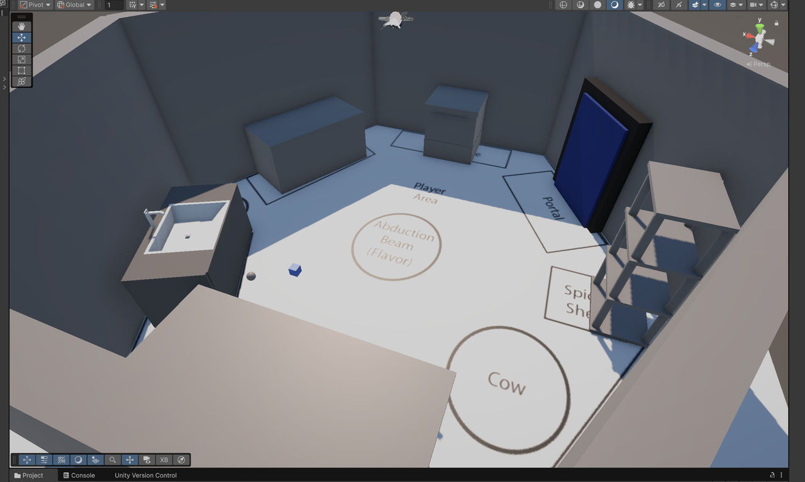The width and height of the screenshot is (805, 482).
Task: Toggle hidden objects visibility eye
Action: pos(718,5)
